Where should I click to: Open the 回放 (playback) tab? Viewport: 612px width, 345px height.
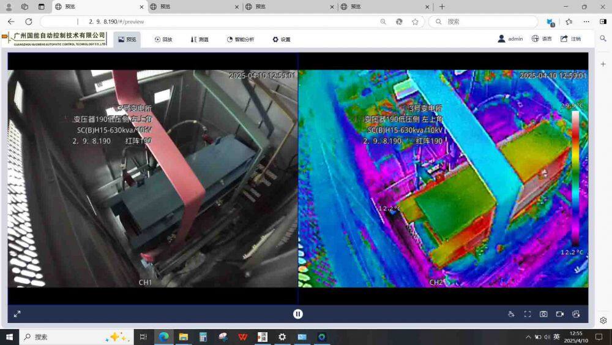(x=163, y=39)
